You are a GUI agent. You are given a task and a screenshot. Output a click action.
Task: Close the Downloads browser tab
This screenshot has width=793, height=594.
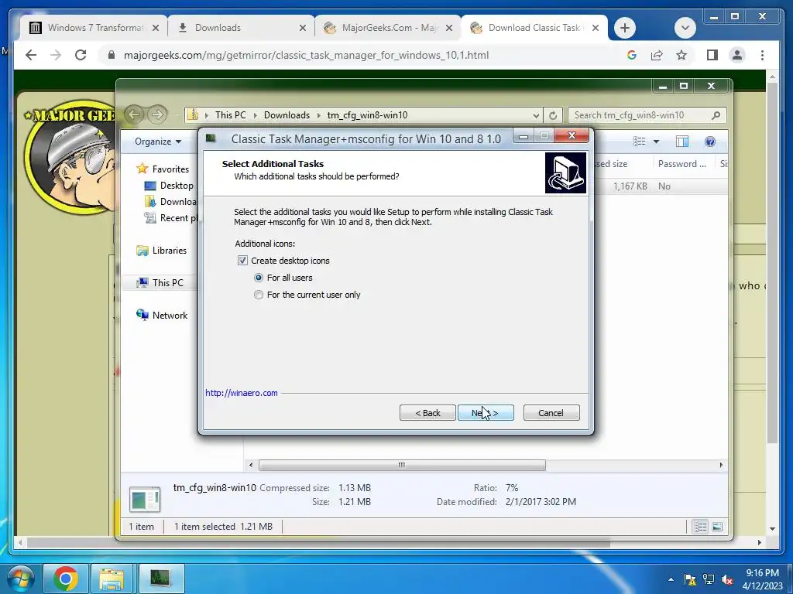303,29
